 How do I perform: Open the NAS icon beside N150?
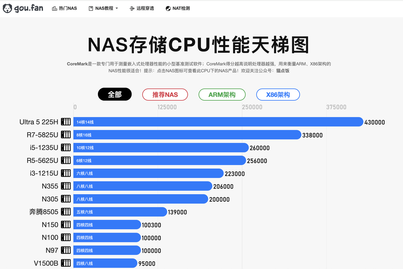tap(66, 225)
